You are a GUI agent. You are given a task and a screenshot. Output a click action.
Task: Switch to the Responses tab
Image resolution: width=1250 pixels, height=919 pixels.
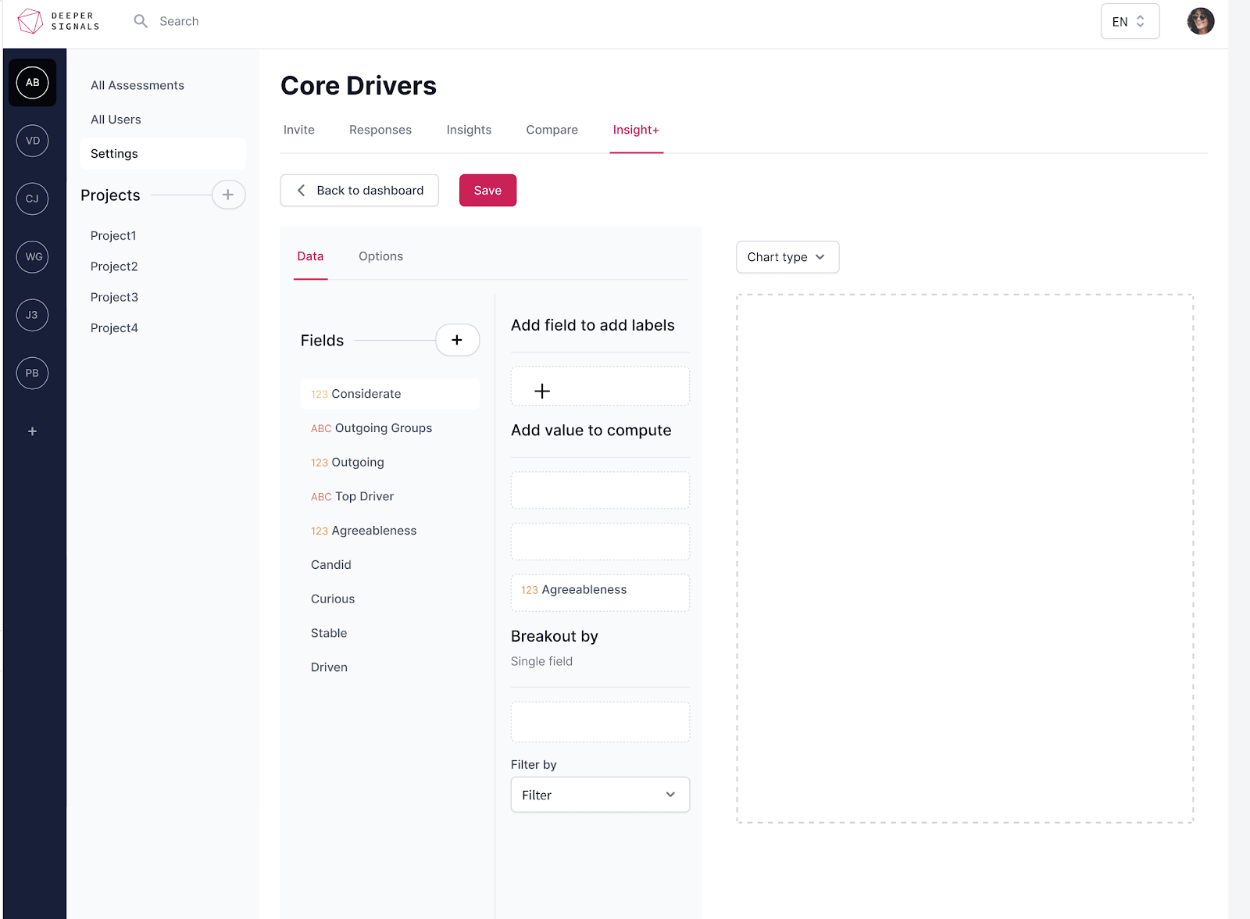click(x=380, y=130)
